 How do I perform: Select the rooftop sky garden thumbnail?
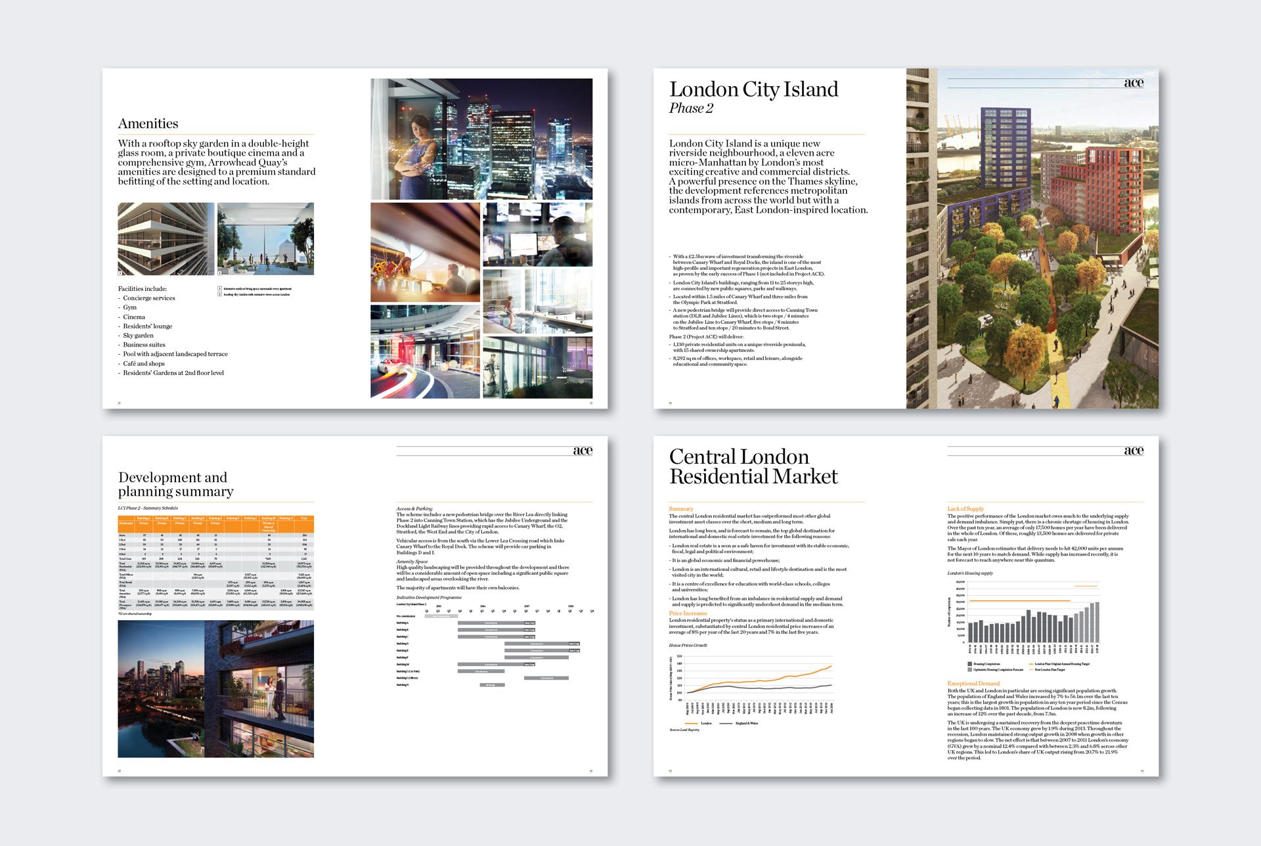coord(265,238)
